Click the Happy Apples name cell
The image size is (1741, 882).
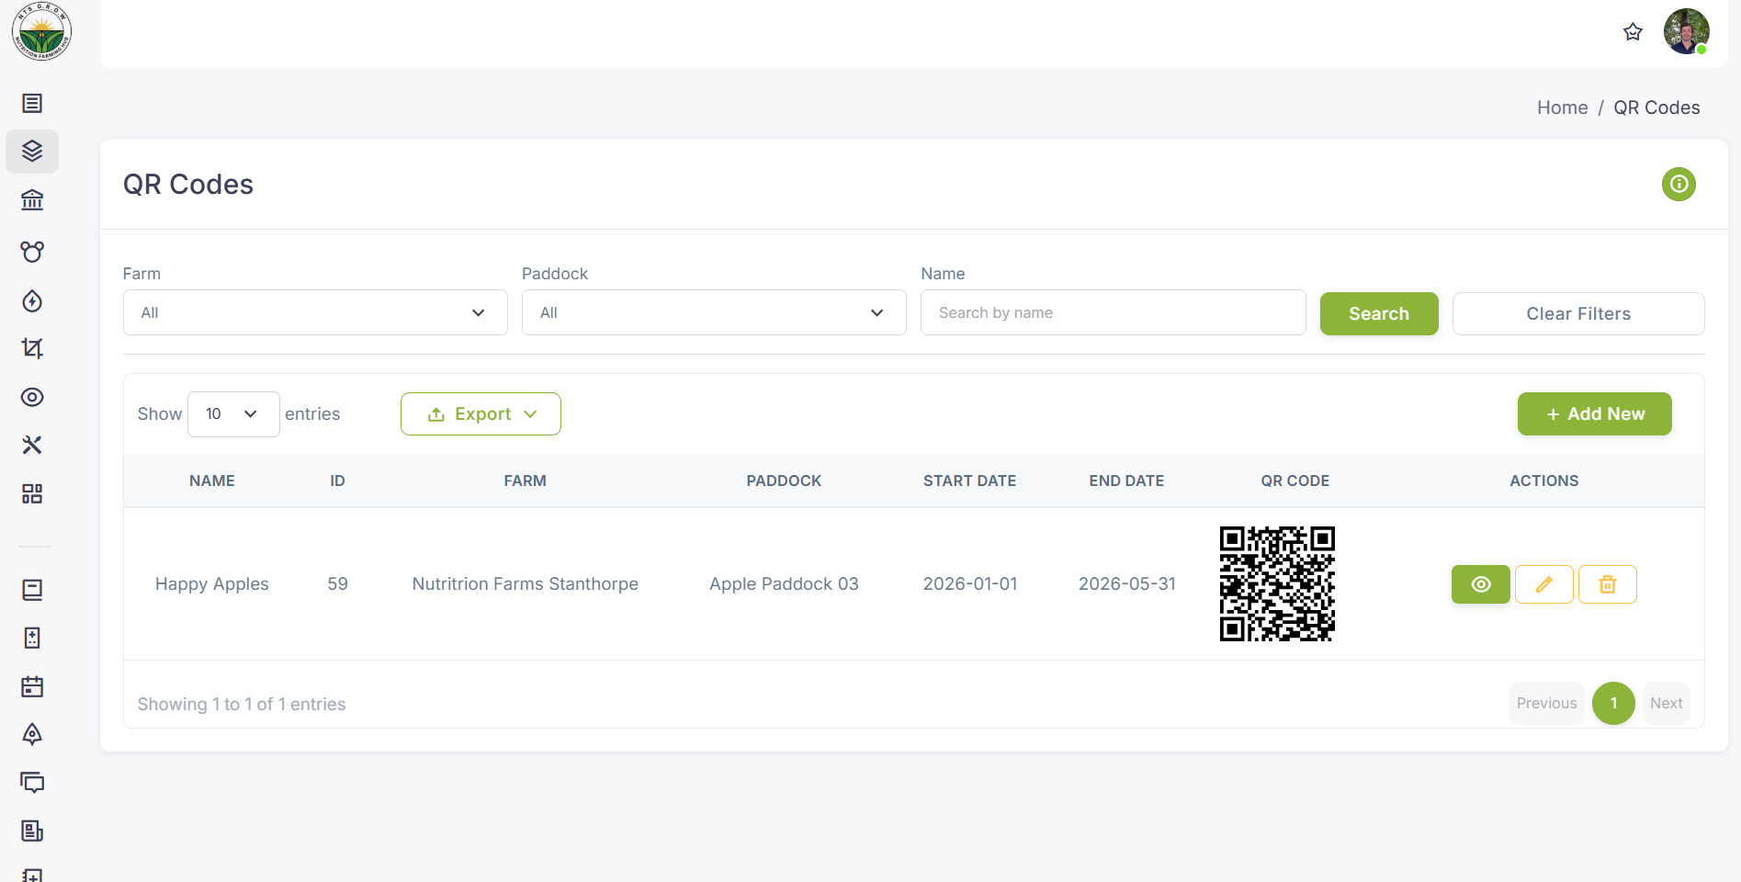[212, 583]
